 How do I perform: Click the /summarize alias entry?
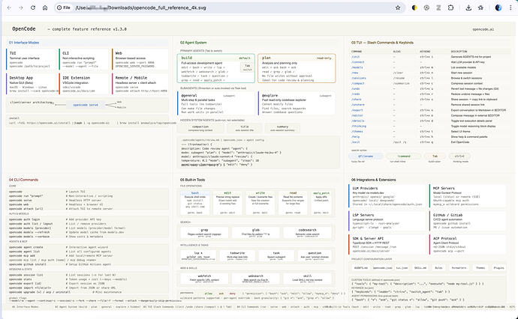click(402, 83)
